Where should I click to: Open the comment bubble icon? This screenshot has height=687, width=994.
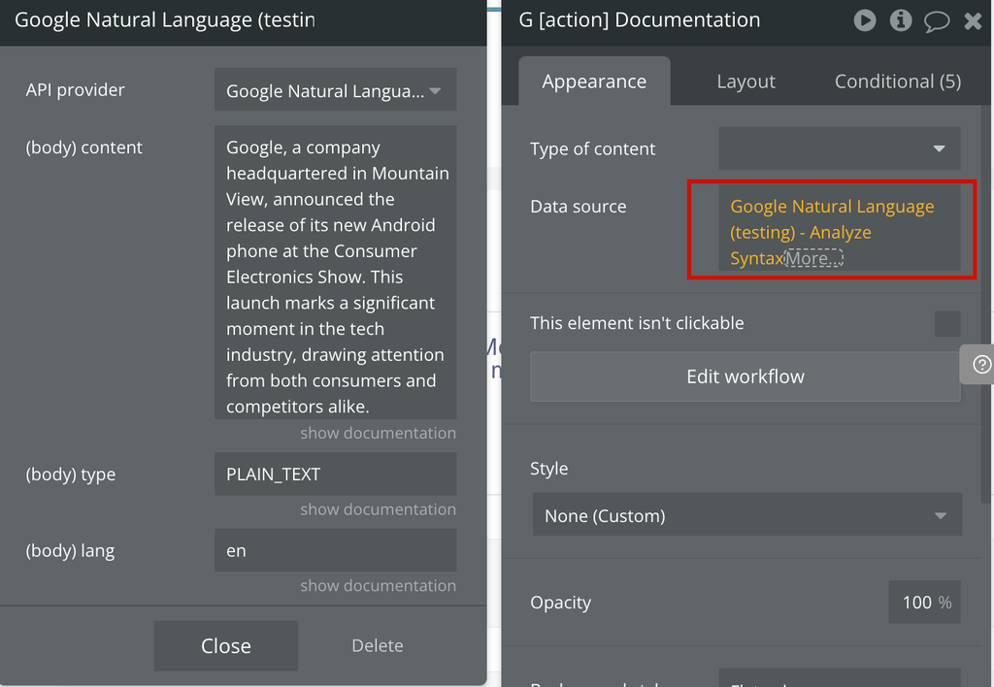coord(937,21)
